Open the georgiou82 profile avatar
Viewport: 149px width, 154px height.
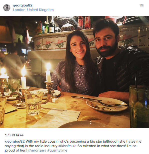click(7, 7)
